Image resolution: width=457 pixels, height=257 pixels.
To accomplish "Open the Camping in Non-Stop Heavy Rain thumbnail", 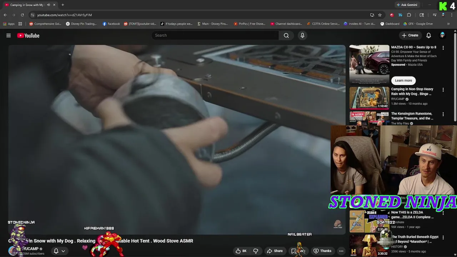I will coord(369,98).
